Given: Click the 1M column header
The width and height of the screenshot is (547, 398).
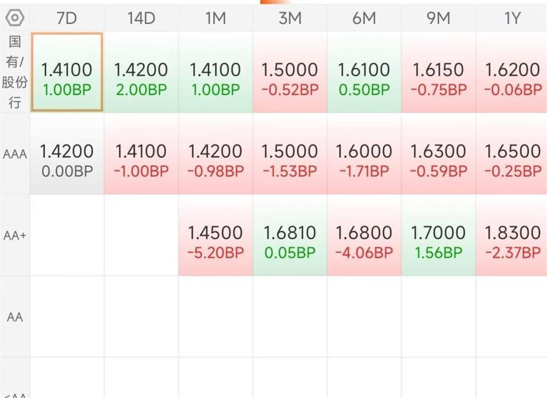Looking at the screenshot, I should [215, 18].
